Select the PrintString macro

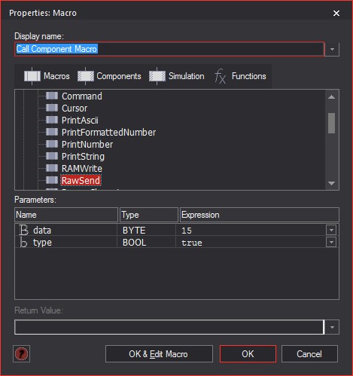coord(83,156)
